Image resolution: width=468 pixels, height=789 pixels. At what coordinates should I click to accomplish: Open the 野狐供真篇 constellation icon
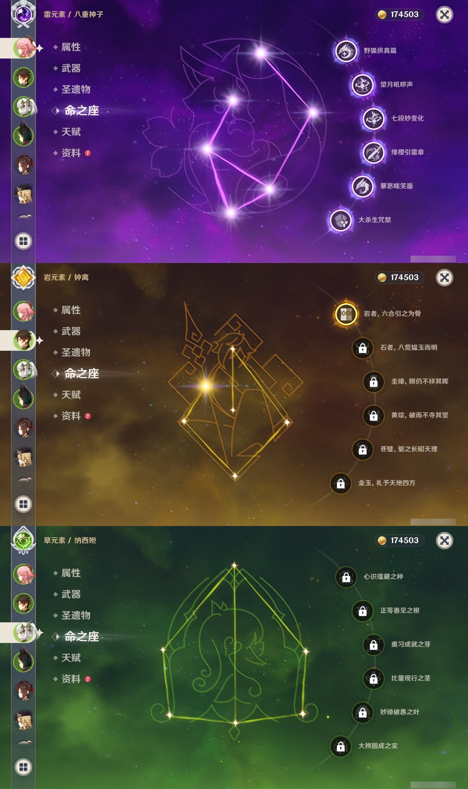346,51
